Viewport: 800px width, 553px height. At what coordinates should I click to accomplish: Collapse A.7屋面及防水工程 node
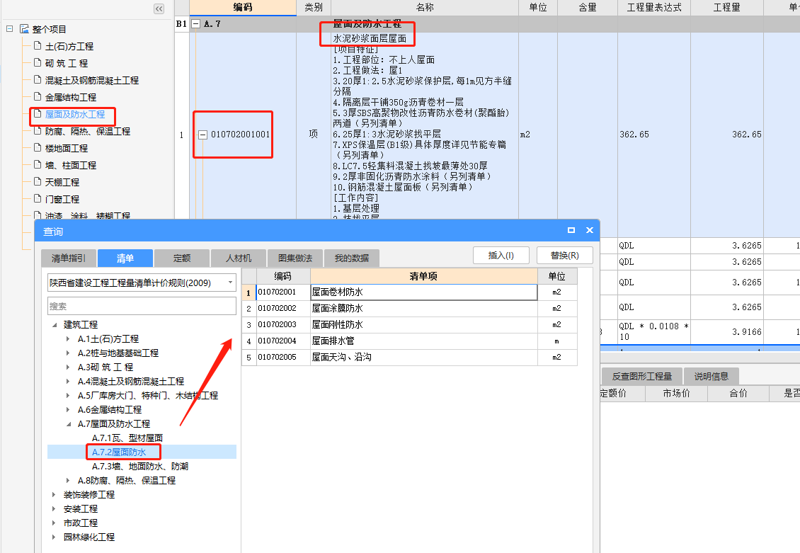tap(69, 424)
